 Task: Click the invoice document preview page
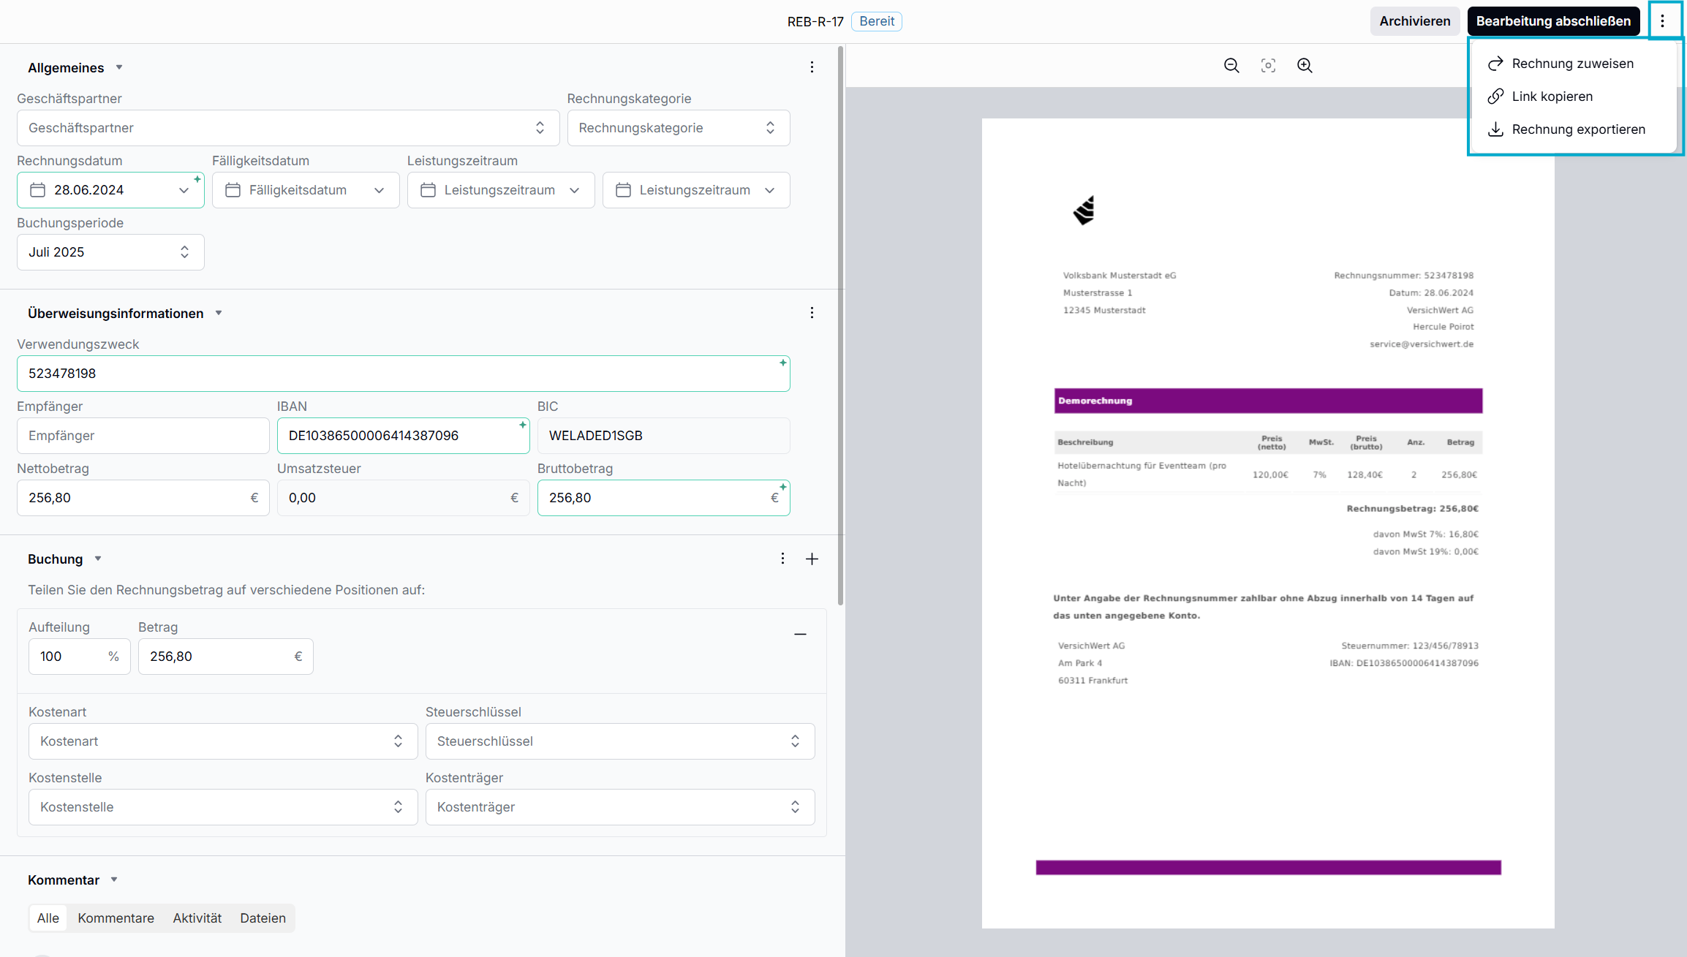(1268, 523)
